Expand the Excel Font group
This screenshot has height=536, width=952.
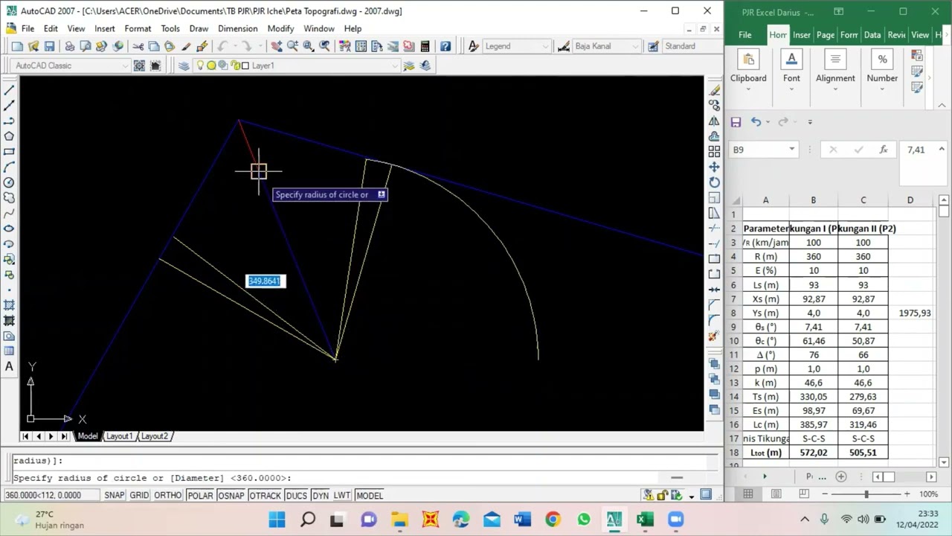point(791,89)
